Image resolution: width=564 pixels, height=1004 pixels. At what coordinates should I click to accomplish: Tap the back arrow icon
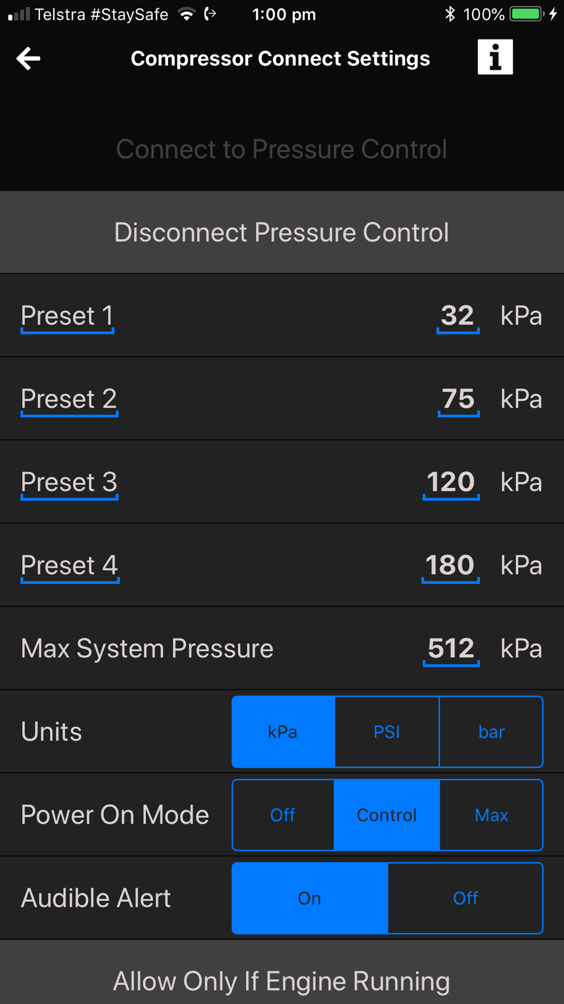click(28, 58)
